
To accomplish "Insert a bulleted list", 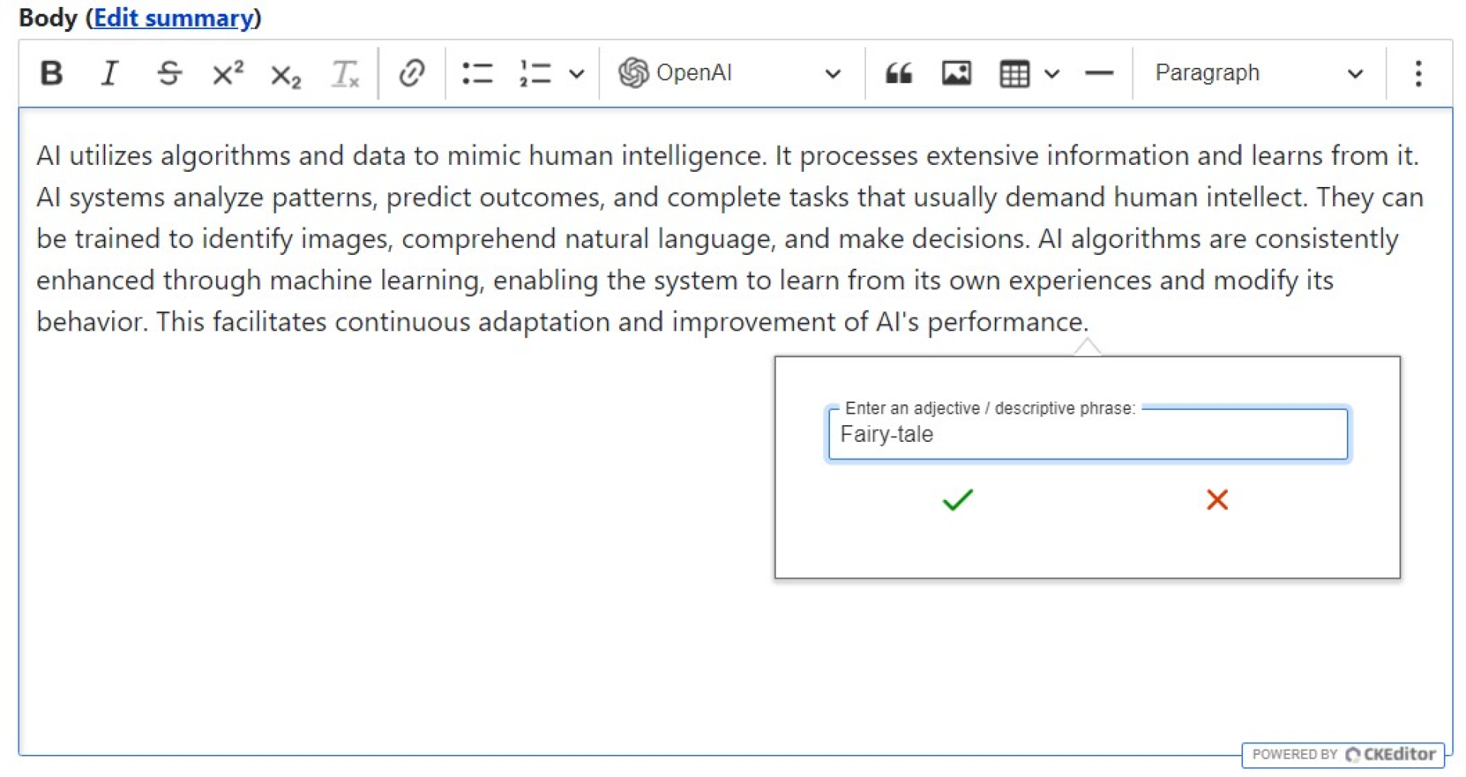I will coord(477,73).
